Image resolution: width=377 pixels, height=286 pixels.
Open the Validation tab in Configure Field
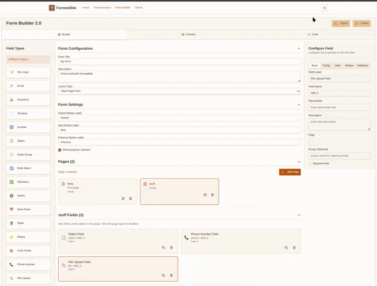pyautogui.click(x=363, y=65)
